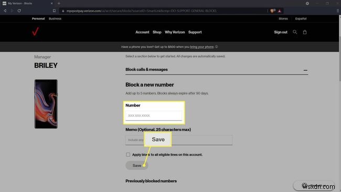The width and height of the screenshot is (341, 192).
Task: Switch to the Personal section
Action: point(38,19)
